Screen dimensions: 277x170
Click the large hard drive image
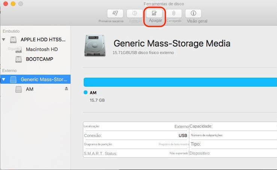coord(95,45)
